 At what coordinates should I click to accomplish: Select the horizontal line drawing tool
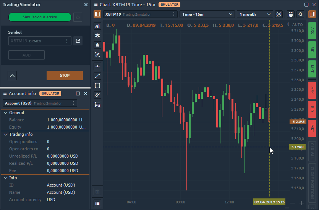[97, 66]
